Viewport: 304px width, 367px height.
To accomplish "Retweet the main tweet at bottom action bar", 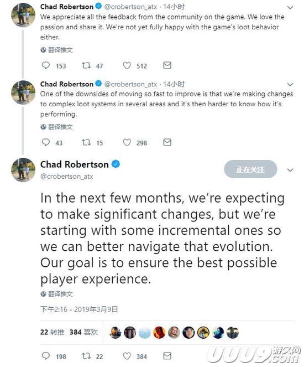I will (86, 356).
